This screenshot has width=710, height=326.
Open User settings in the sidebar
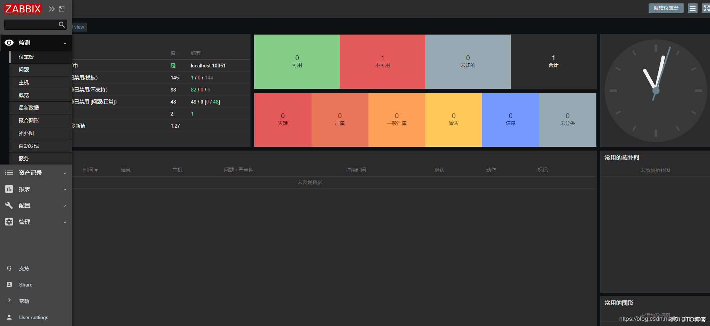pyautogui.click(x=34, y=317)
